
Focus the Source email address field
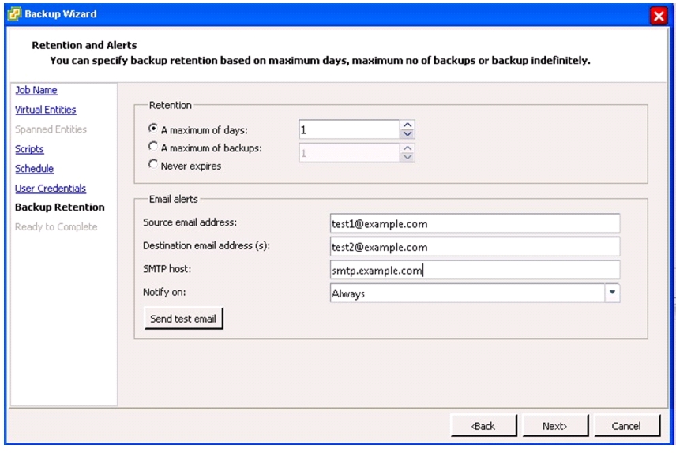pyautogui.click(x=475, y=223)
